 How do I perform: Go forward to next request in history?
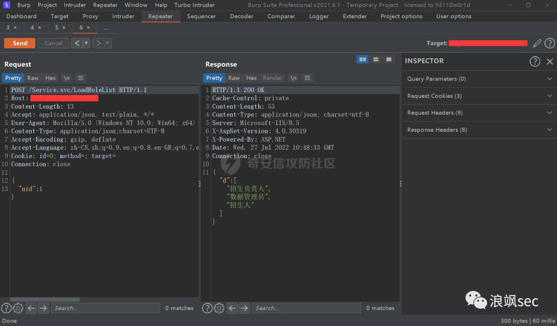pyautogui.click(x=99, y=43)
